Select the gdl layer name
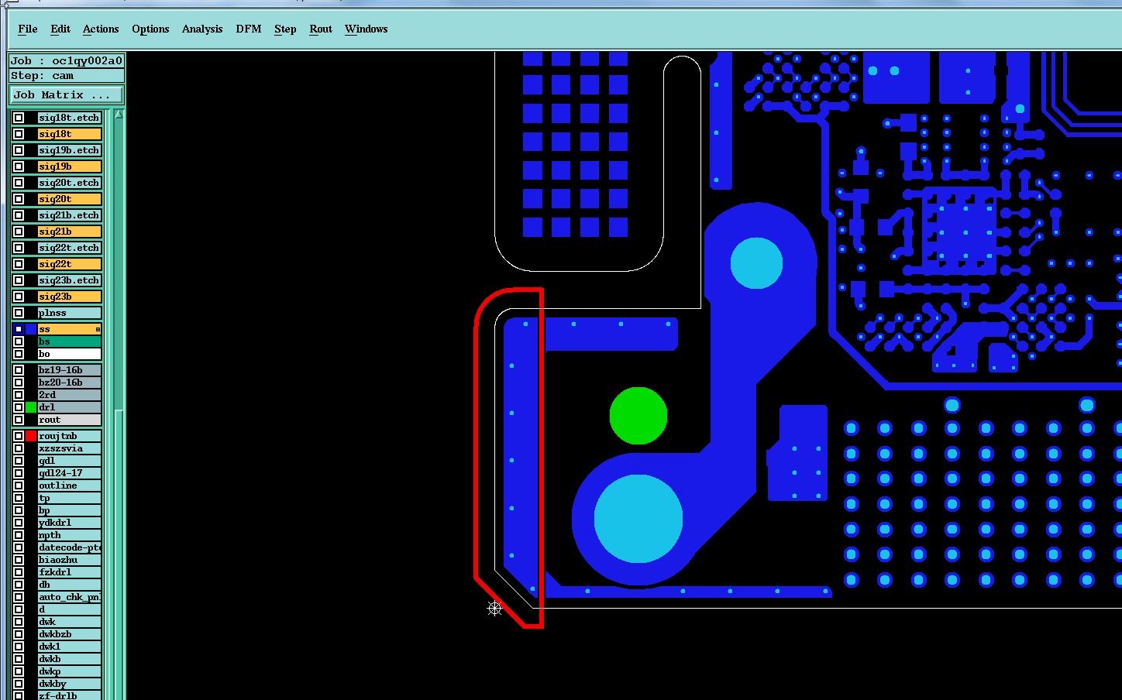The width and height of the screenshot is (1122, 700). [x=69, y=461]
